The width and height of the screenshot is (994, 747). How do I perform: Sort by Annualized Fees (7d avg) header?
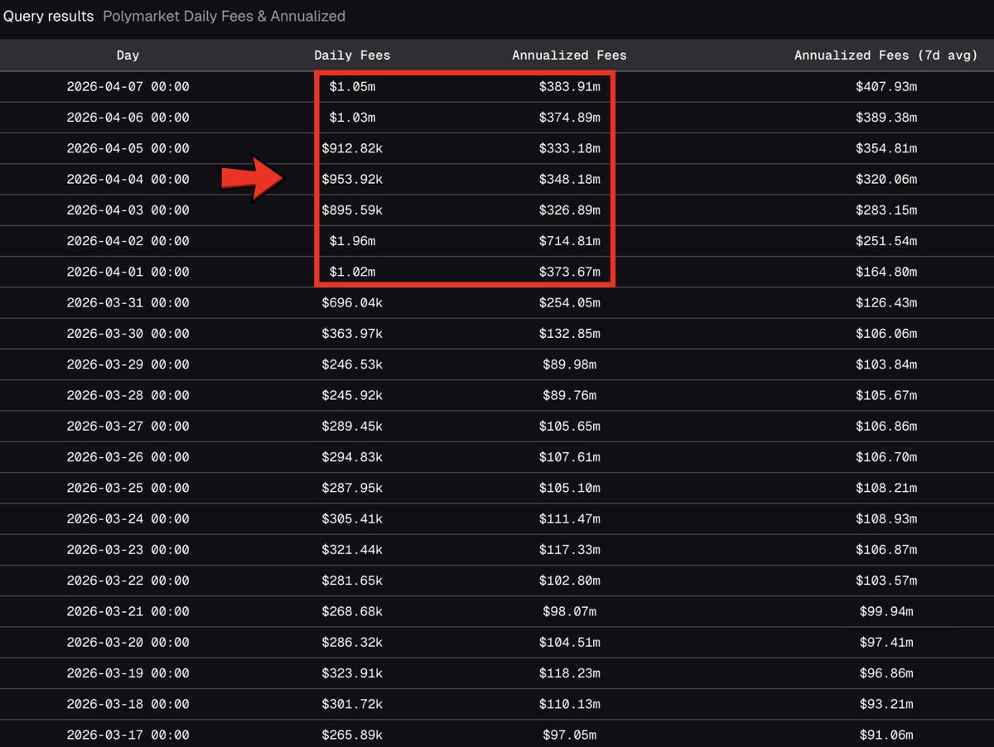tap(886, 55)
